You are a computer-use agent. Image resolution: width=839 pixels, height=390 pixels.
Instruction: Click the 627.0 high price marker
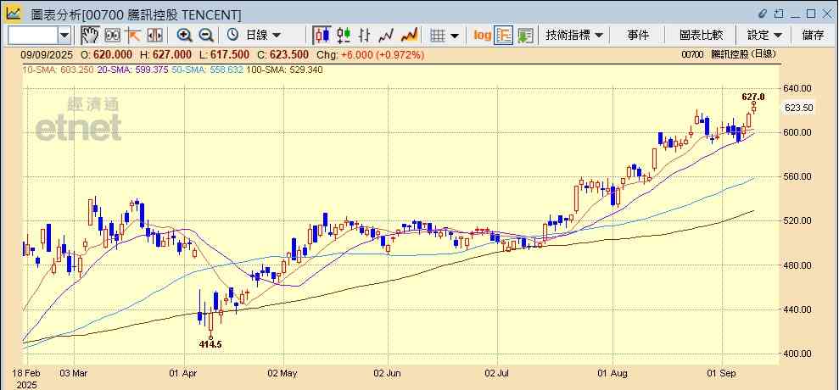[752, 97]
